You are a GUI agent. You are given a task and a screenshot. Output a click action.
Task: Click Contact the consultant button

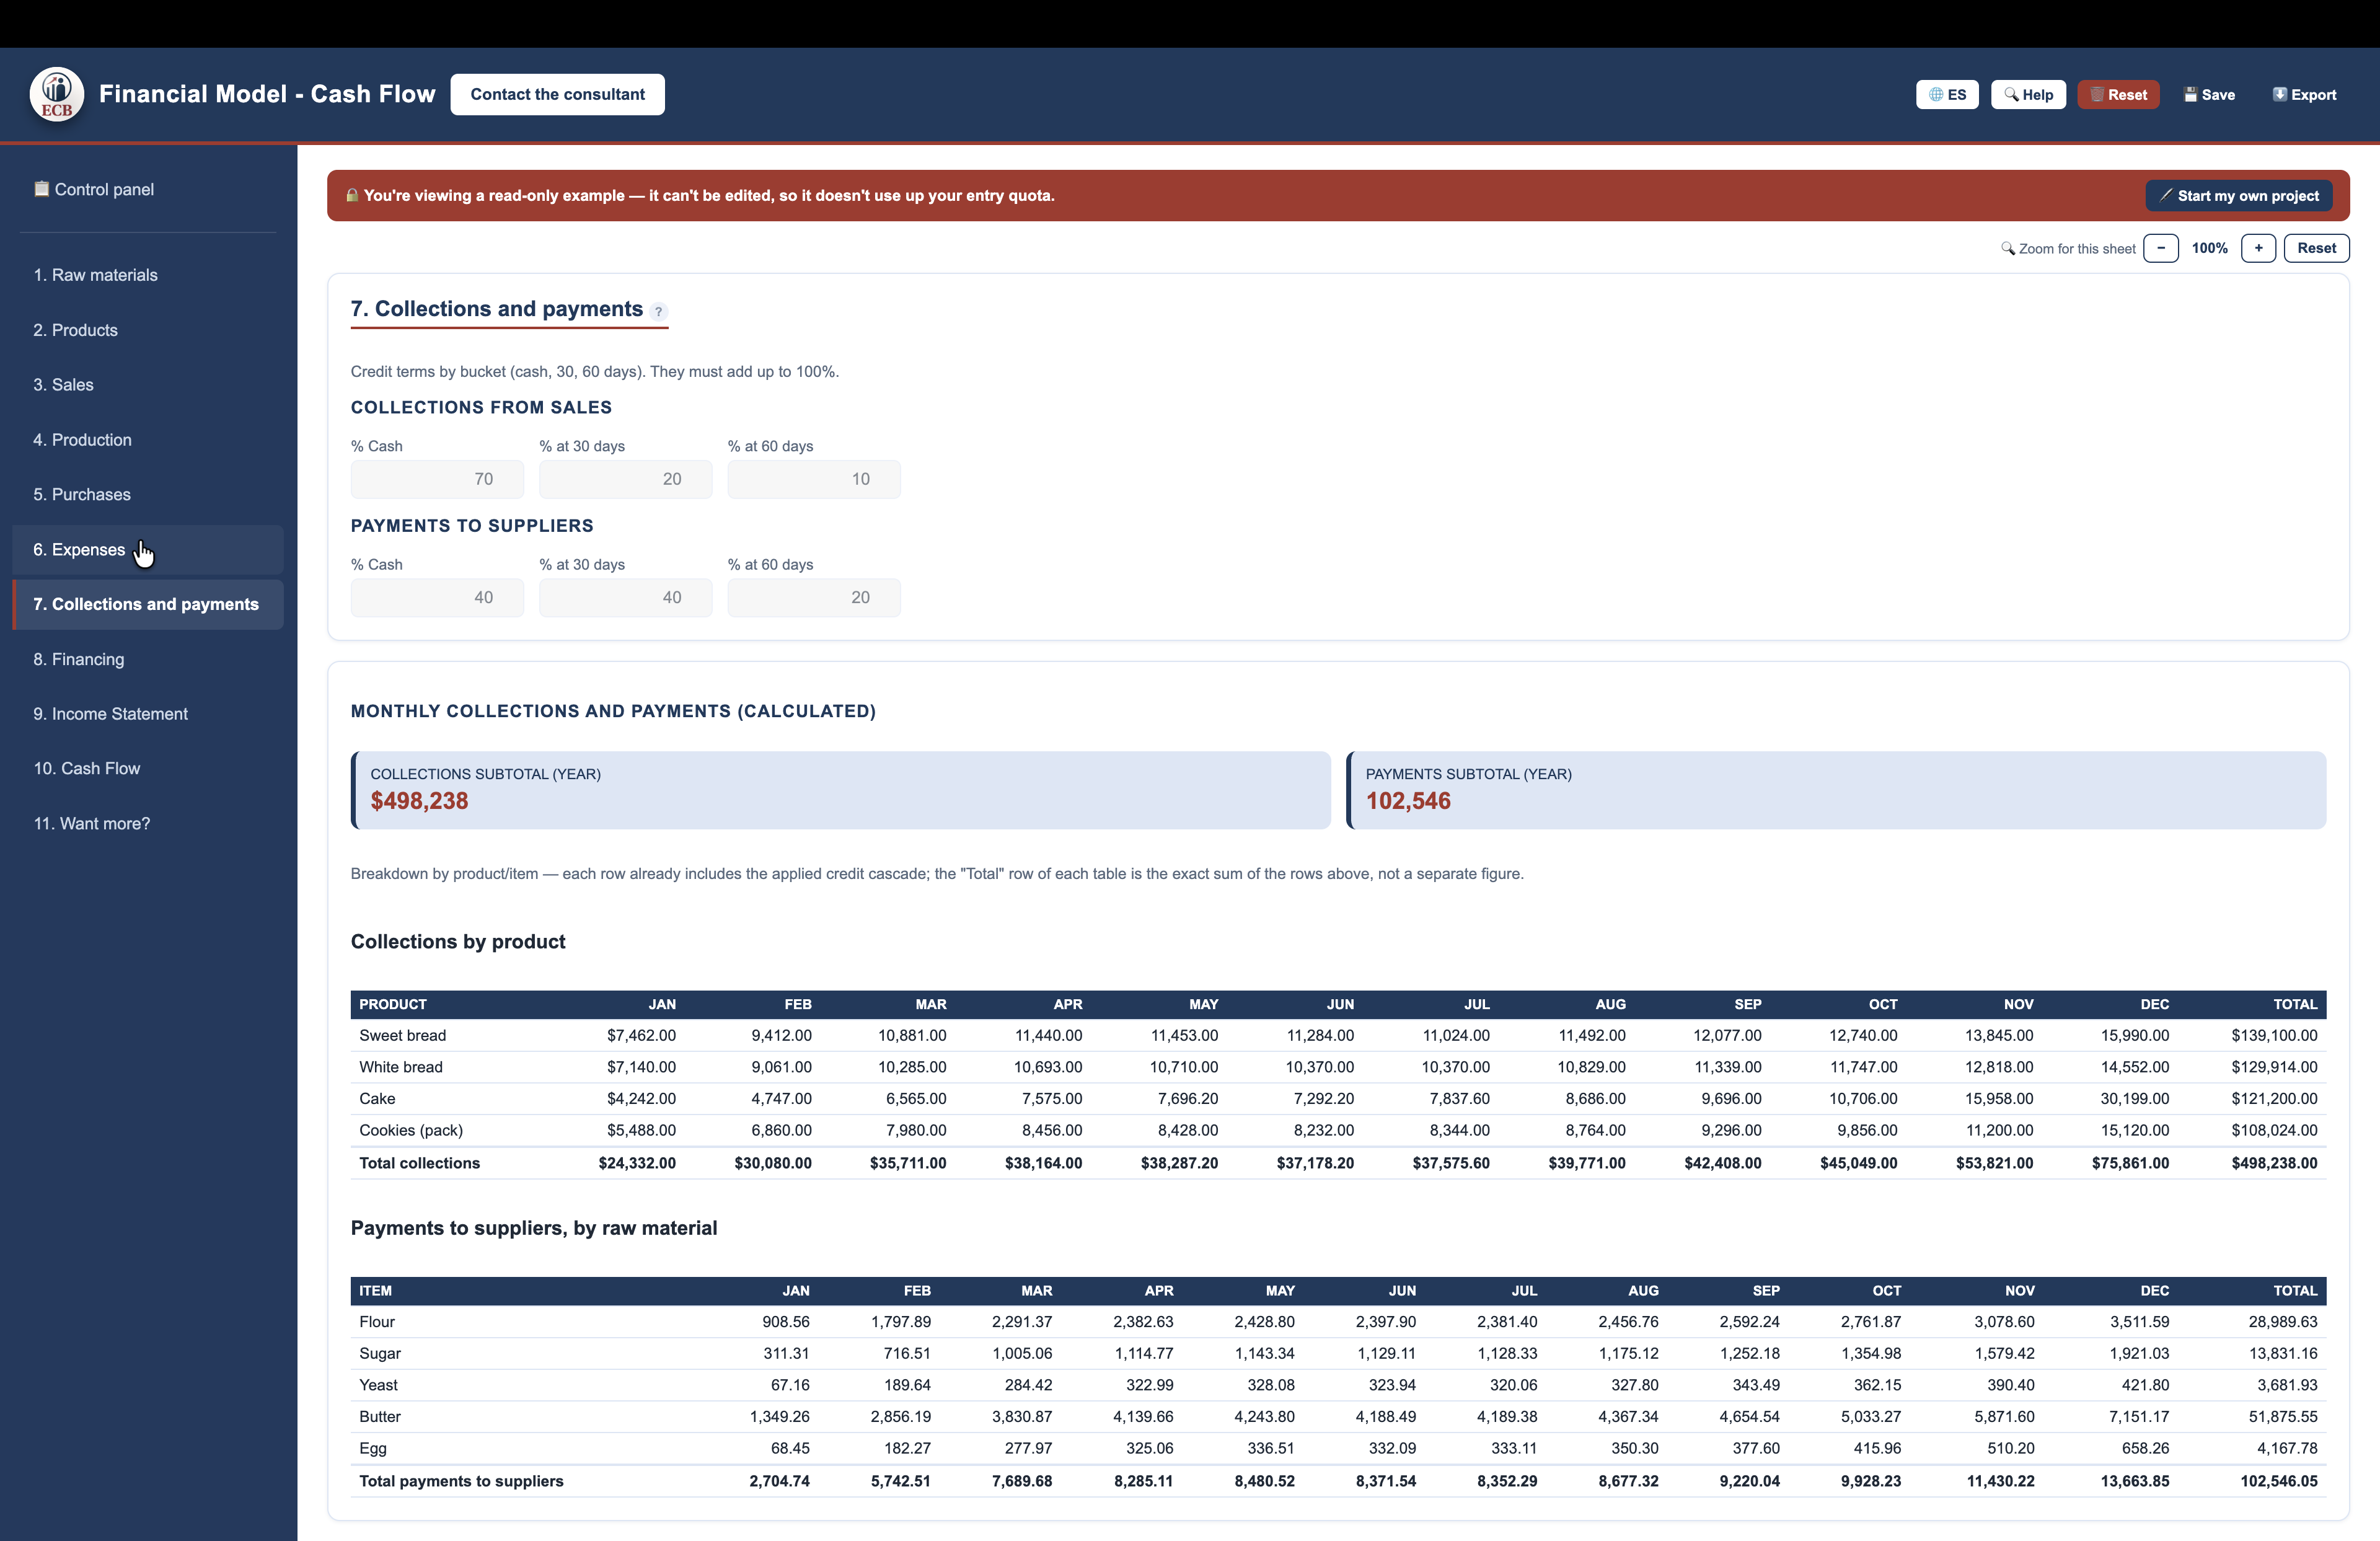[x=557, y=95]
